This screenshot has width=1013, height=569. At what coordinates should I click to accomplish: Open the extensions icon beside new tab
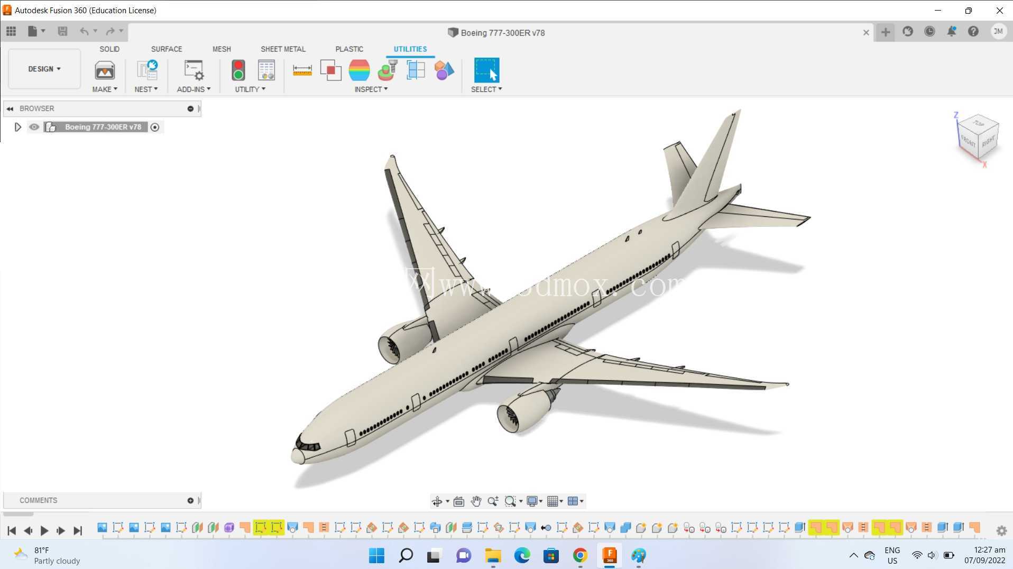[908, 32]
